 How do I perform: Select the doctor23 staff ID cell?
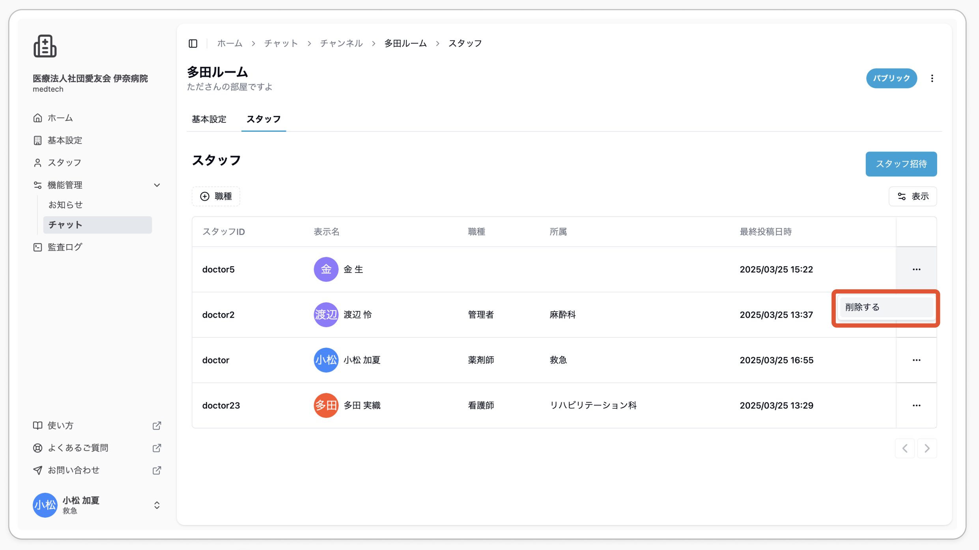221,406
